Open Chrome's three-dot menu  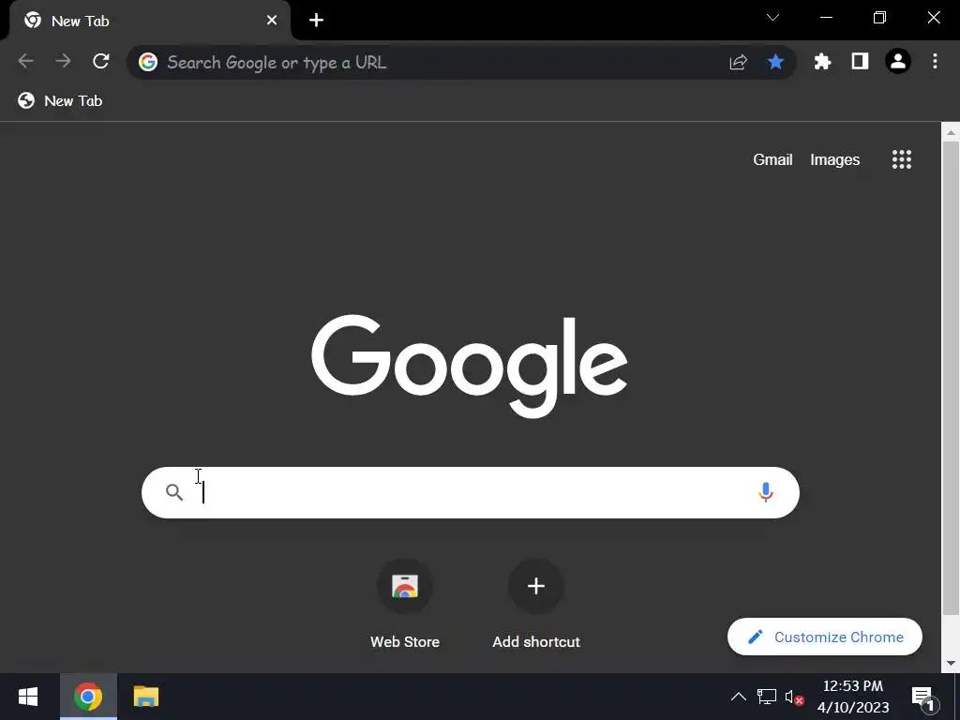tap(935, 61)
